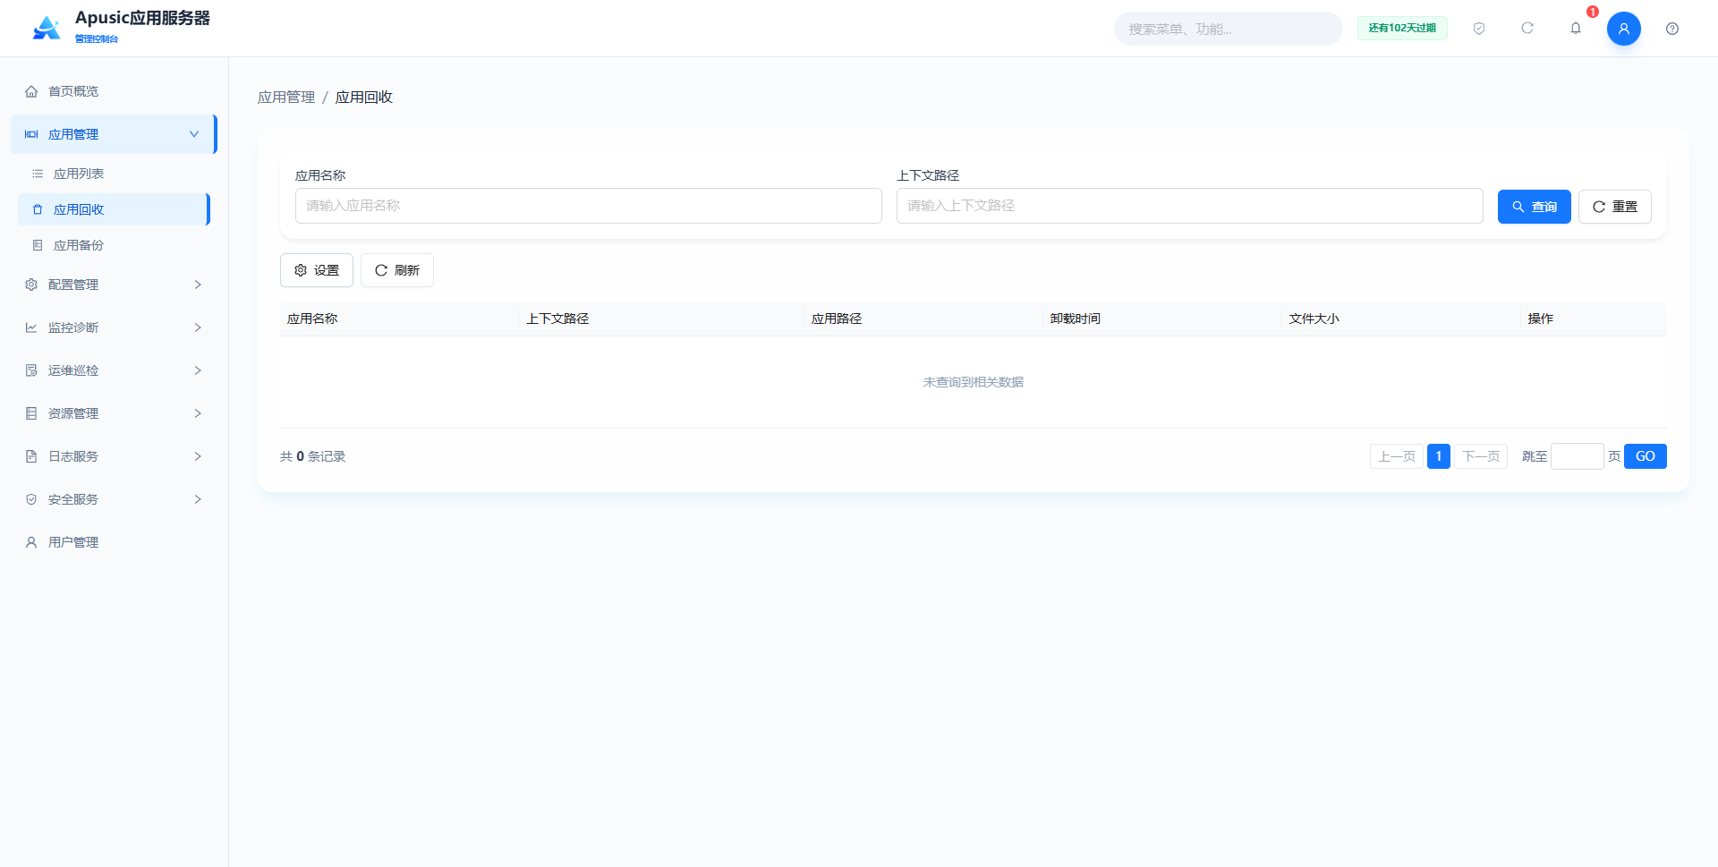Open the user avatar menu
This screenshot has height=867, width=1718.
[1624, 29]
